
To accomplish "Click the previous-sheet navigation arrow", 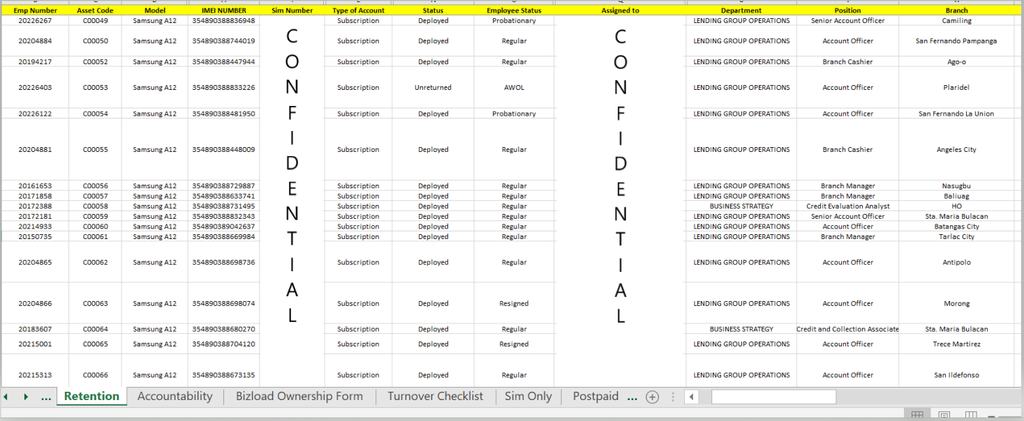I will (x=6, y=397).
